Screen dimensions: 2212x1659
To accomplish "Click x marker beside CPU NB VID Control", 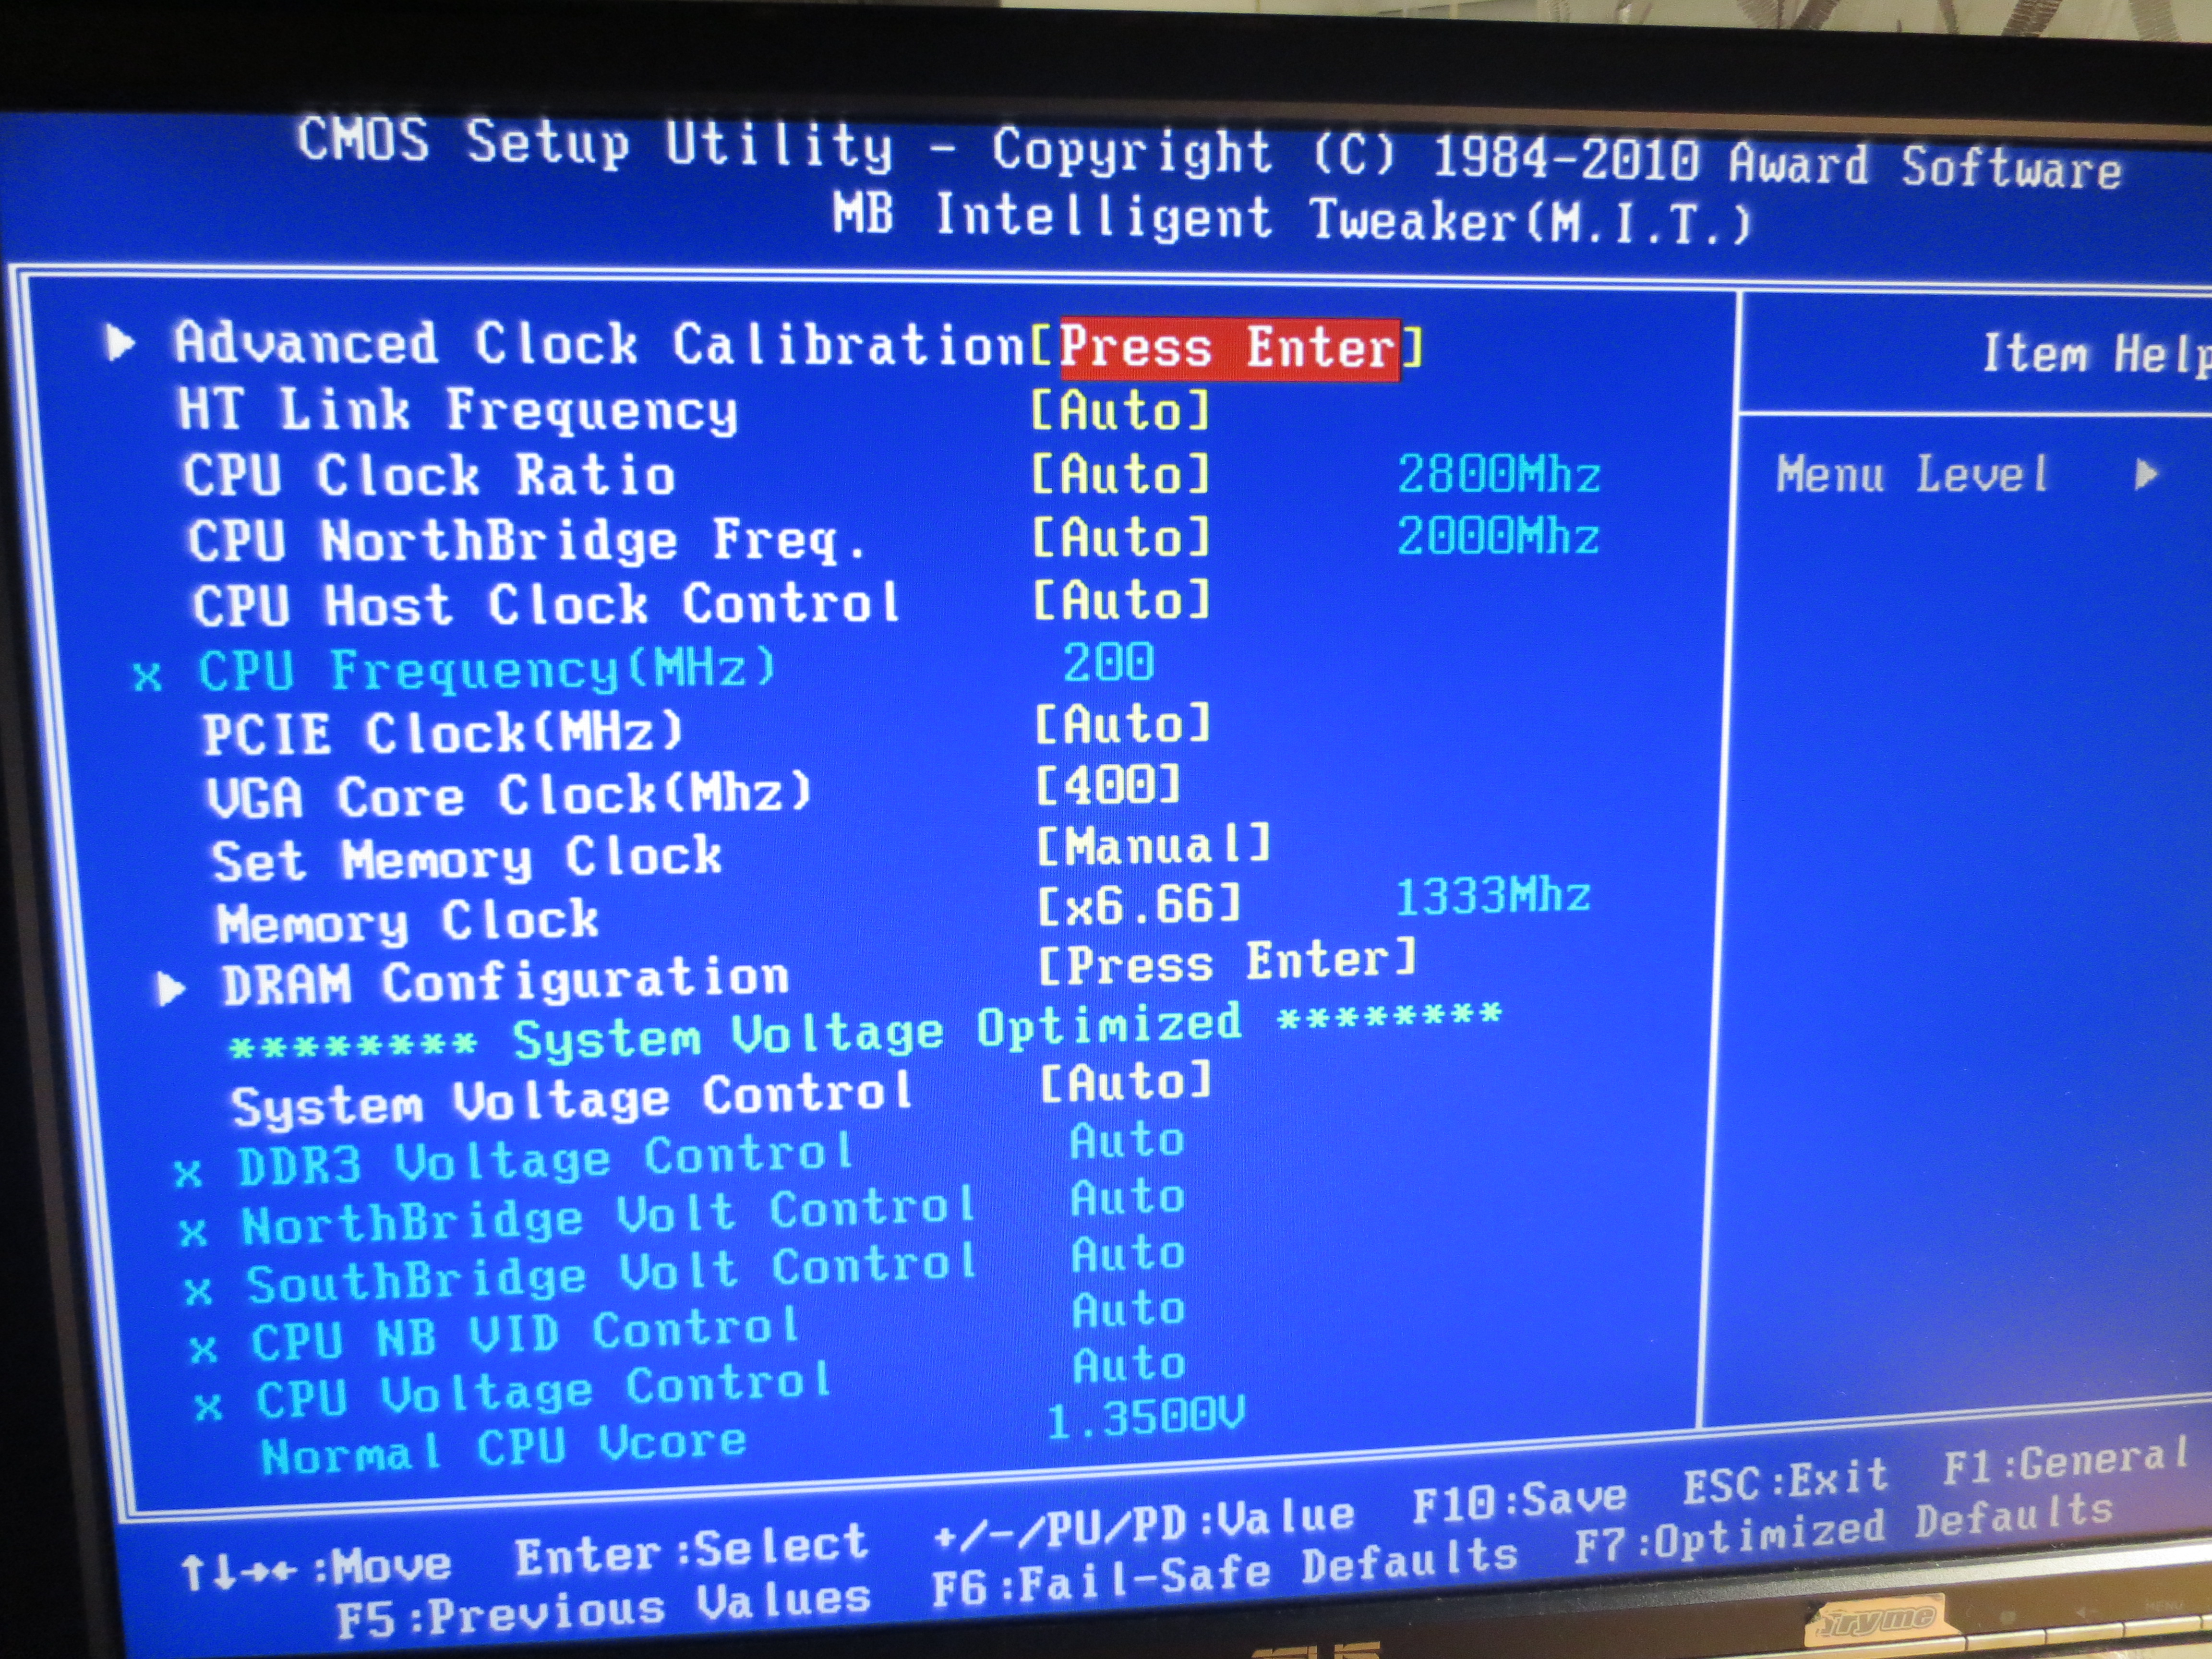I will click(203, 1350).
